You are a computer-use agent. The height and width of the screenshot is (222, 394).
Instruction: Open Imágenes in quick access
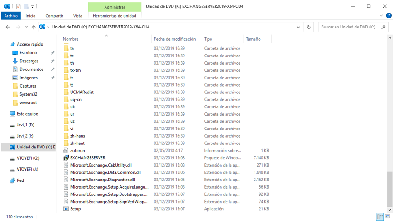pos(29,78)
